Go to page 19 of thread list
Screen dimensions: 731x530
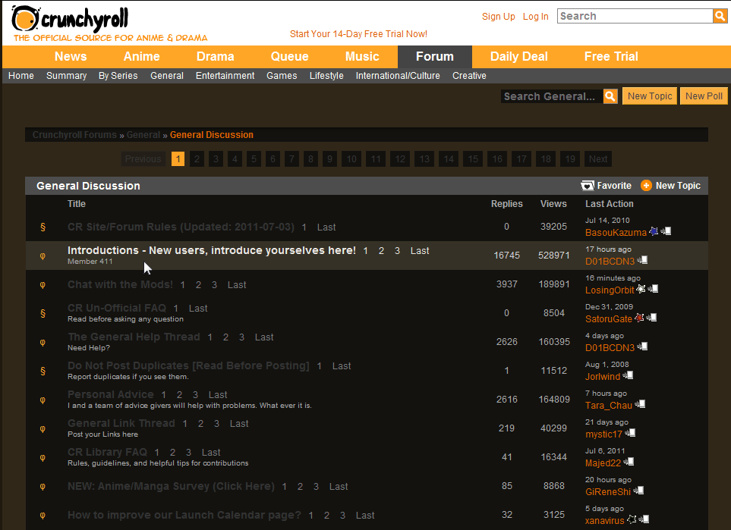pyautogui.click(x=570, y=158)
